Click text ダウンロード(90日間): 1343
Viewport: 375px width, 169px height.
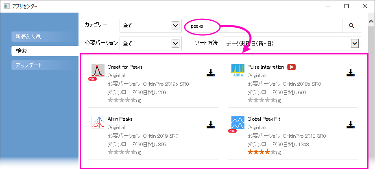tap(278, 144)
